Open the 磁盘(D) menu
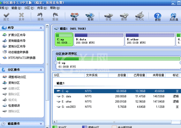 16,8
